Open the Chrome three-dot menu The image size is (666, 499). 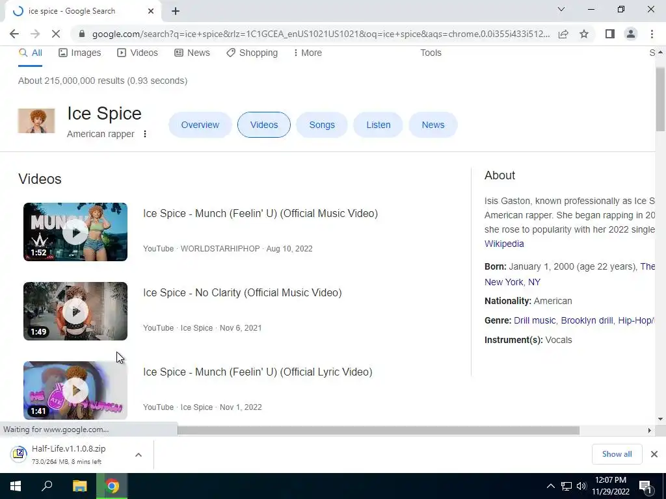tap(652, 34)
